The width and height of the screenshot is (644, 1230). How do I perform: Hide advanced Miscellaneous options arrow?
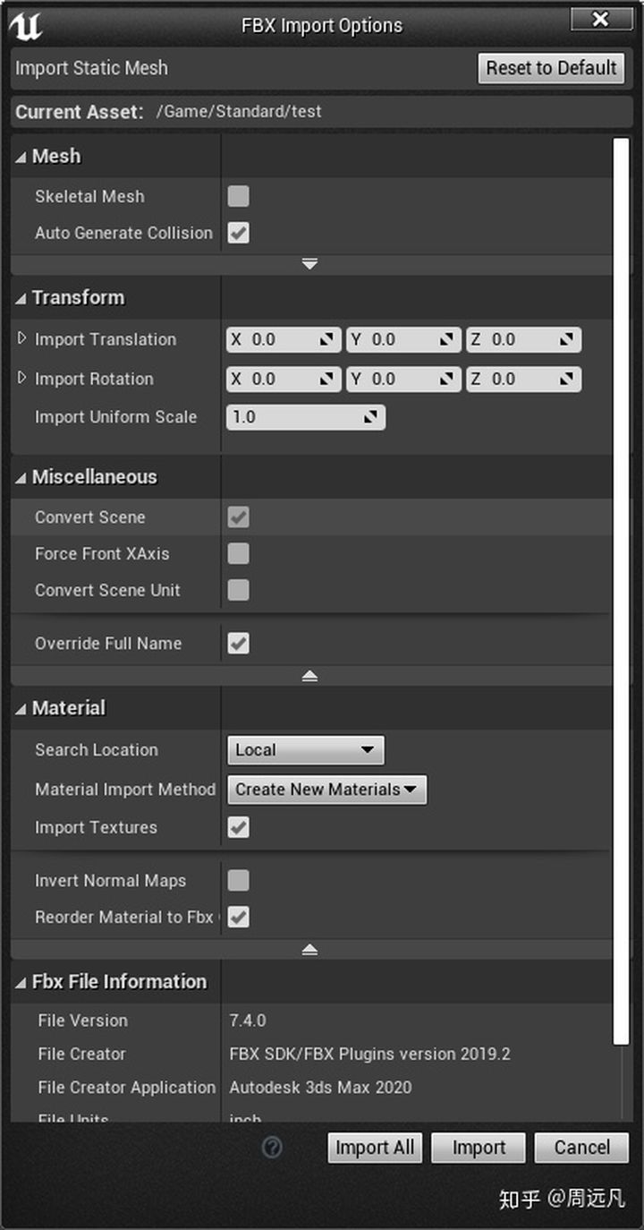tap(309, 676)
